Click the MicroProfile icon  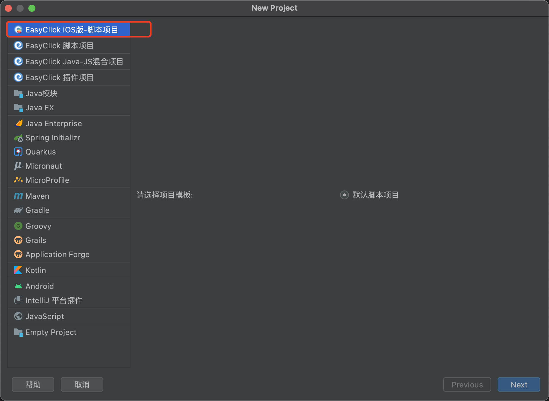(x=18, y=180)
